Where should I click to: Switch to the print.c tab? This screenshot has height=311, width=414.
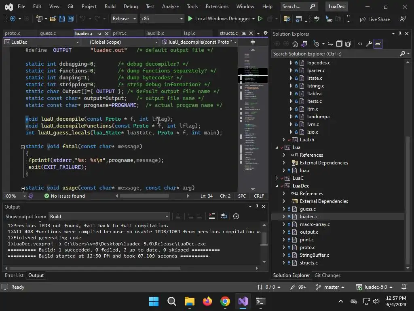pyautogui.click(x=120, y=33)
